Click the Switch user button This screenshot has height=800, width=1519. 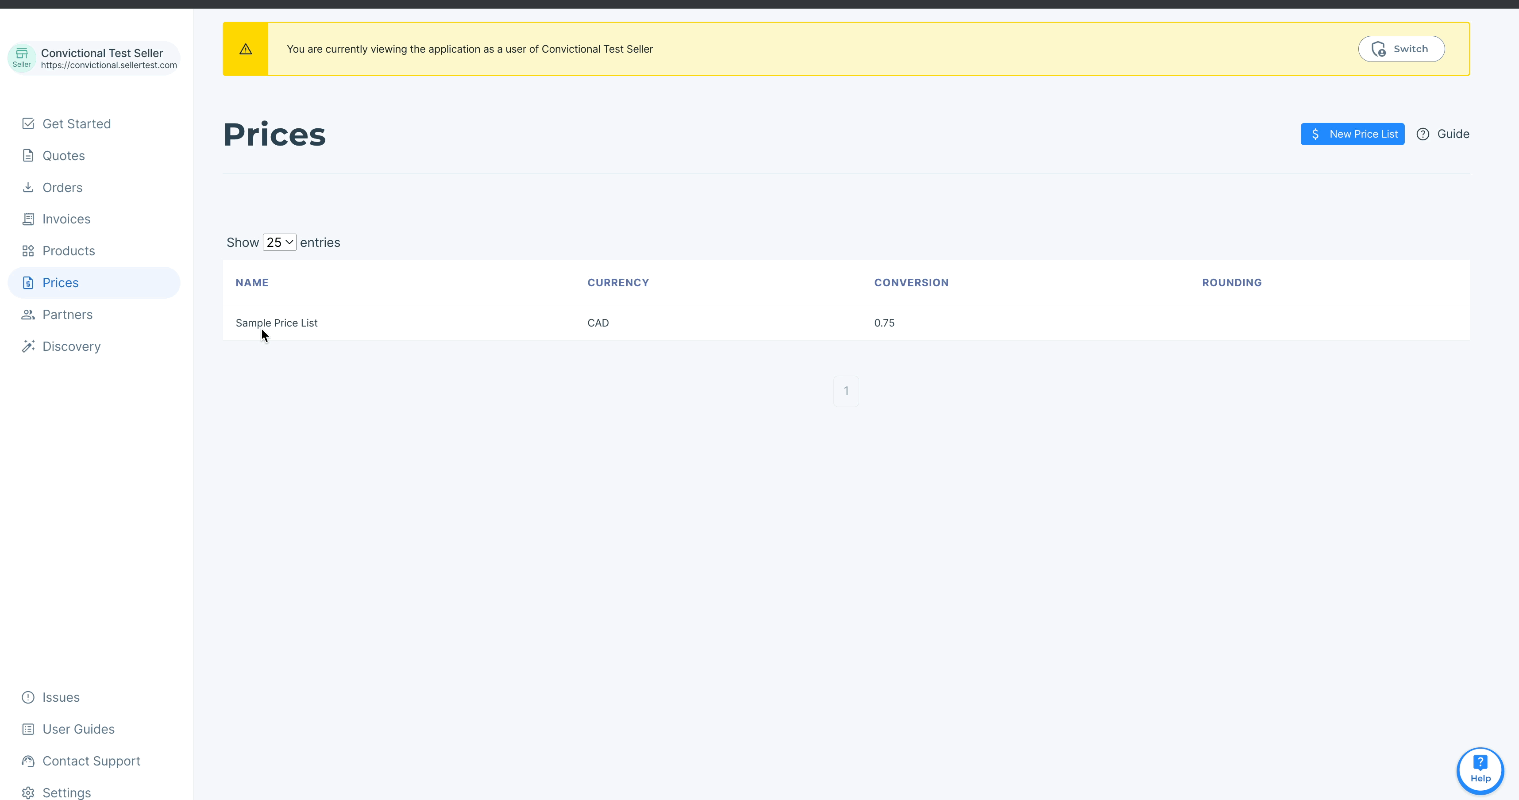tap(1401, 49)
